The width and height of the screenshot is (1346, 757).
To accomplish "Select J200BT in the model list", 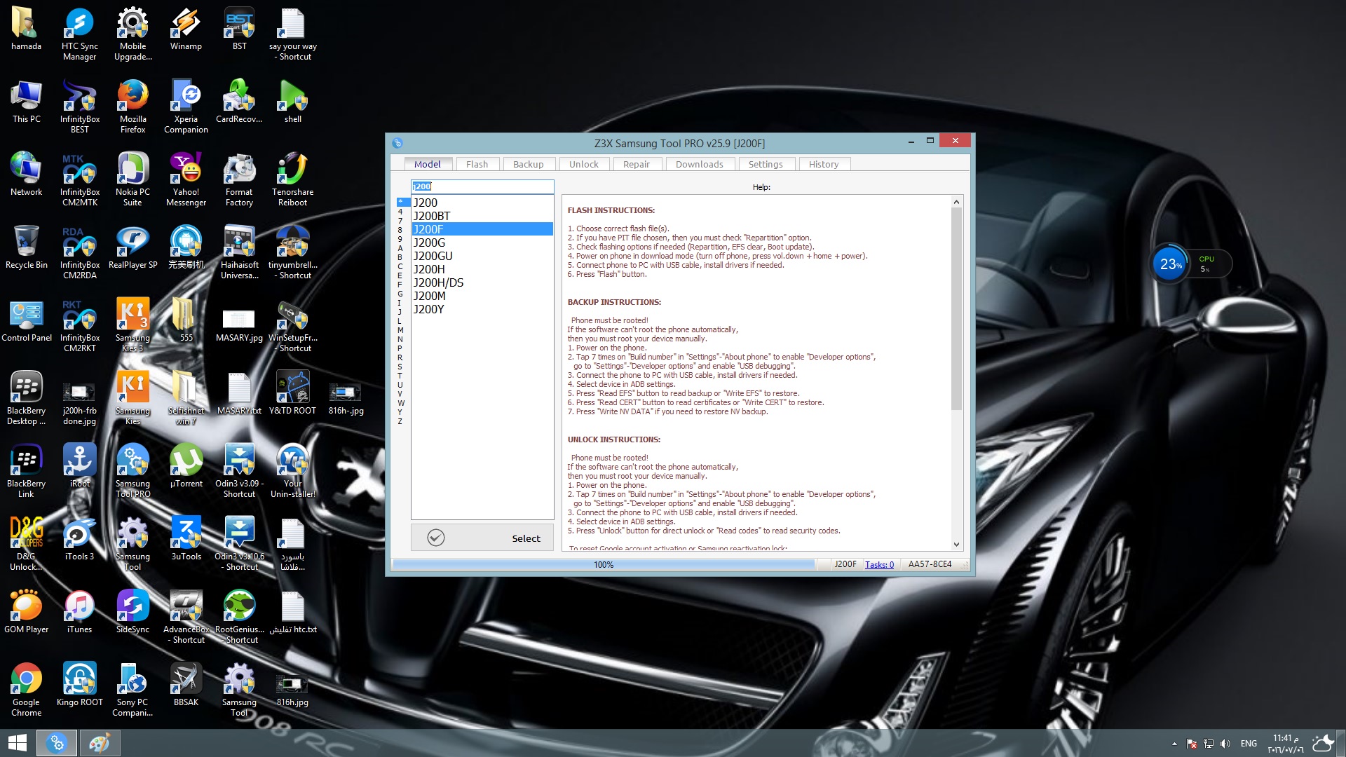I will coord(482,216).
